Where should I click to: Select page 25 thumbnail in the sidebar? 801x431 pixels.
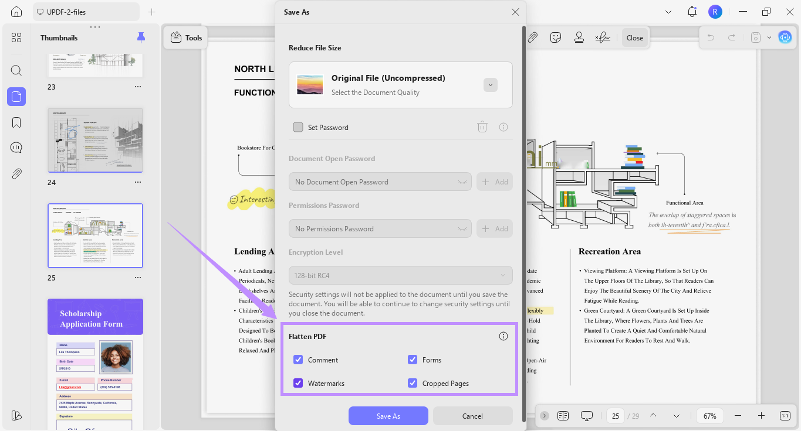point(95,235)
